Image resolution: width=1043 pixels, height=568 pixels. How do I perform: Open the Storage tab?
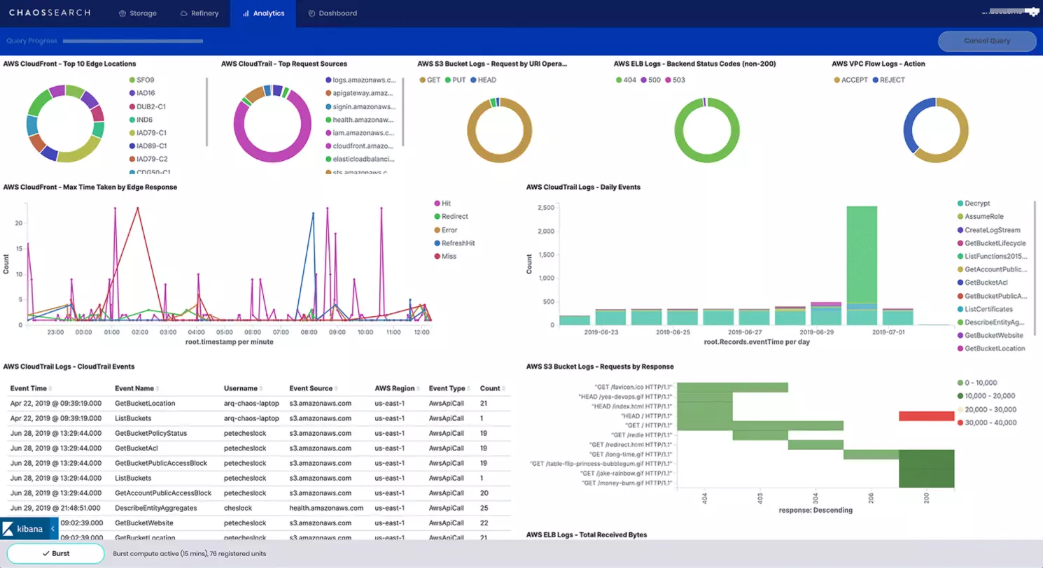click(x=137, y=13)
